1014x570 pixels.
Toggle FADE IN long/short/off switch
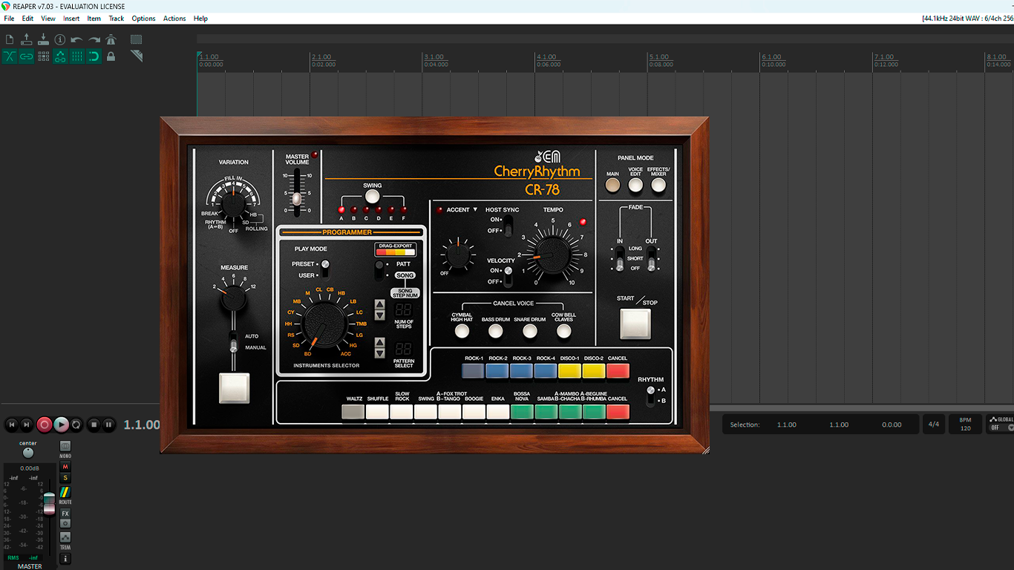620,258
